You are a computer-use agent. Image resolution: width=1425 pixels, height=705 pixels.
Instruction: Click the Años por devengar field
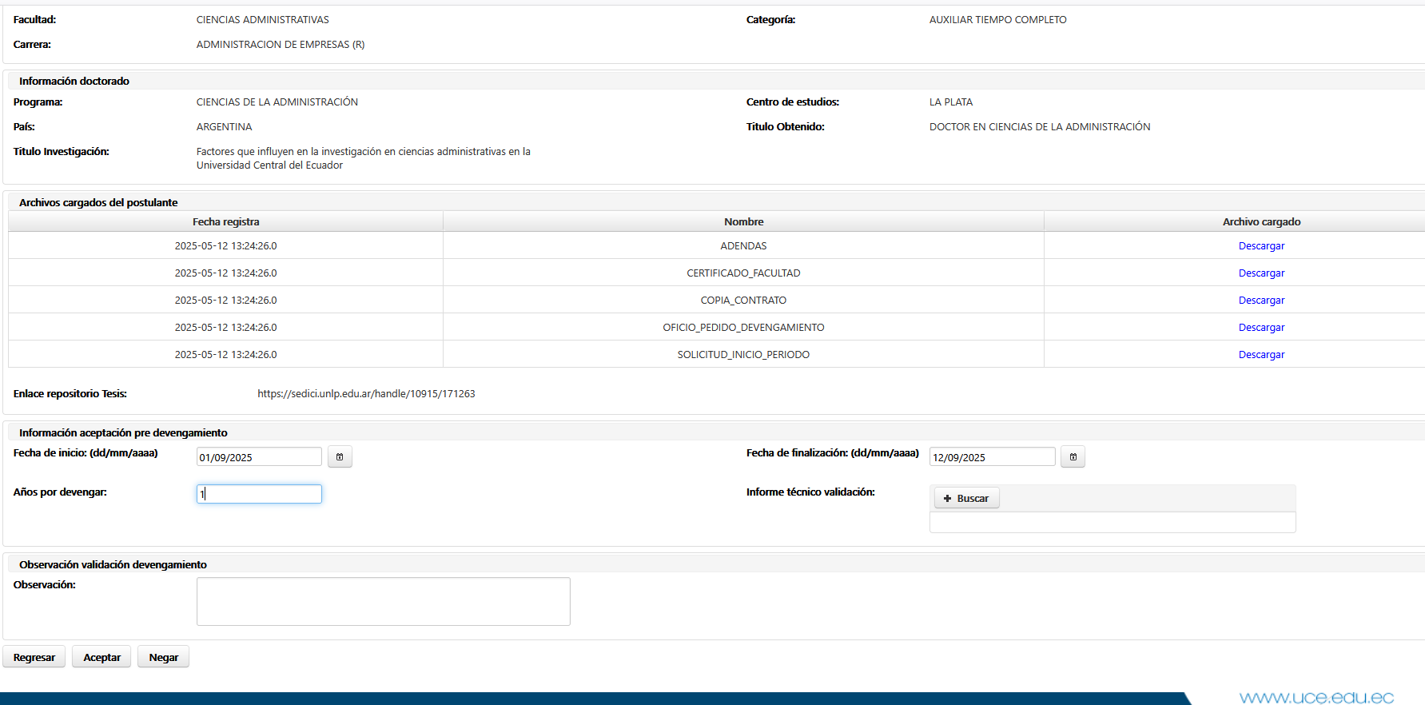click(x=259, y=494)
